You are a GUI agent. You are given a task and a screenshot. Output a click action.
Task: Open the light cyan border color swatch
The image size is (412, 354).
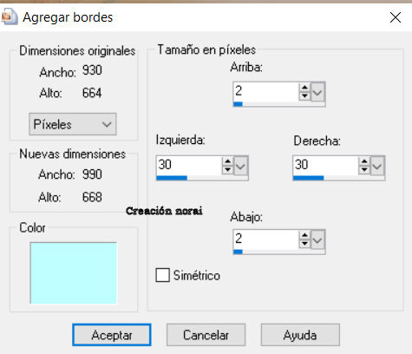pyautogui.click(x=74, y=273)
